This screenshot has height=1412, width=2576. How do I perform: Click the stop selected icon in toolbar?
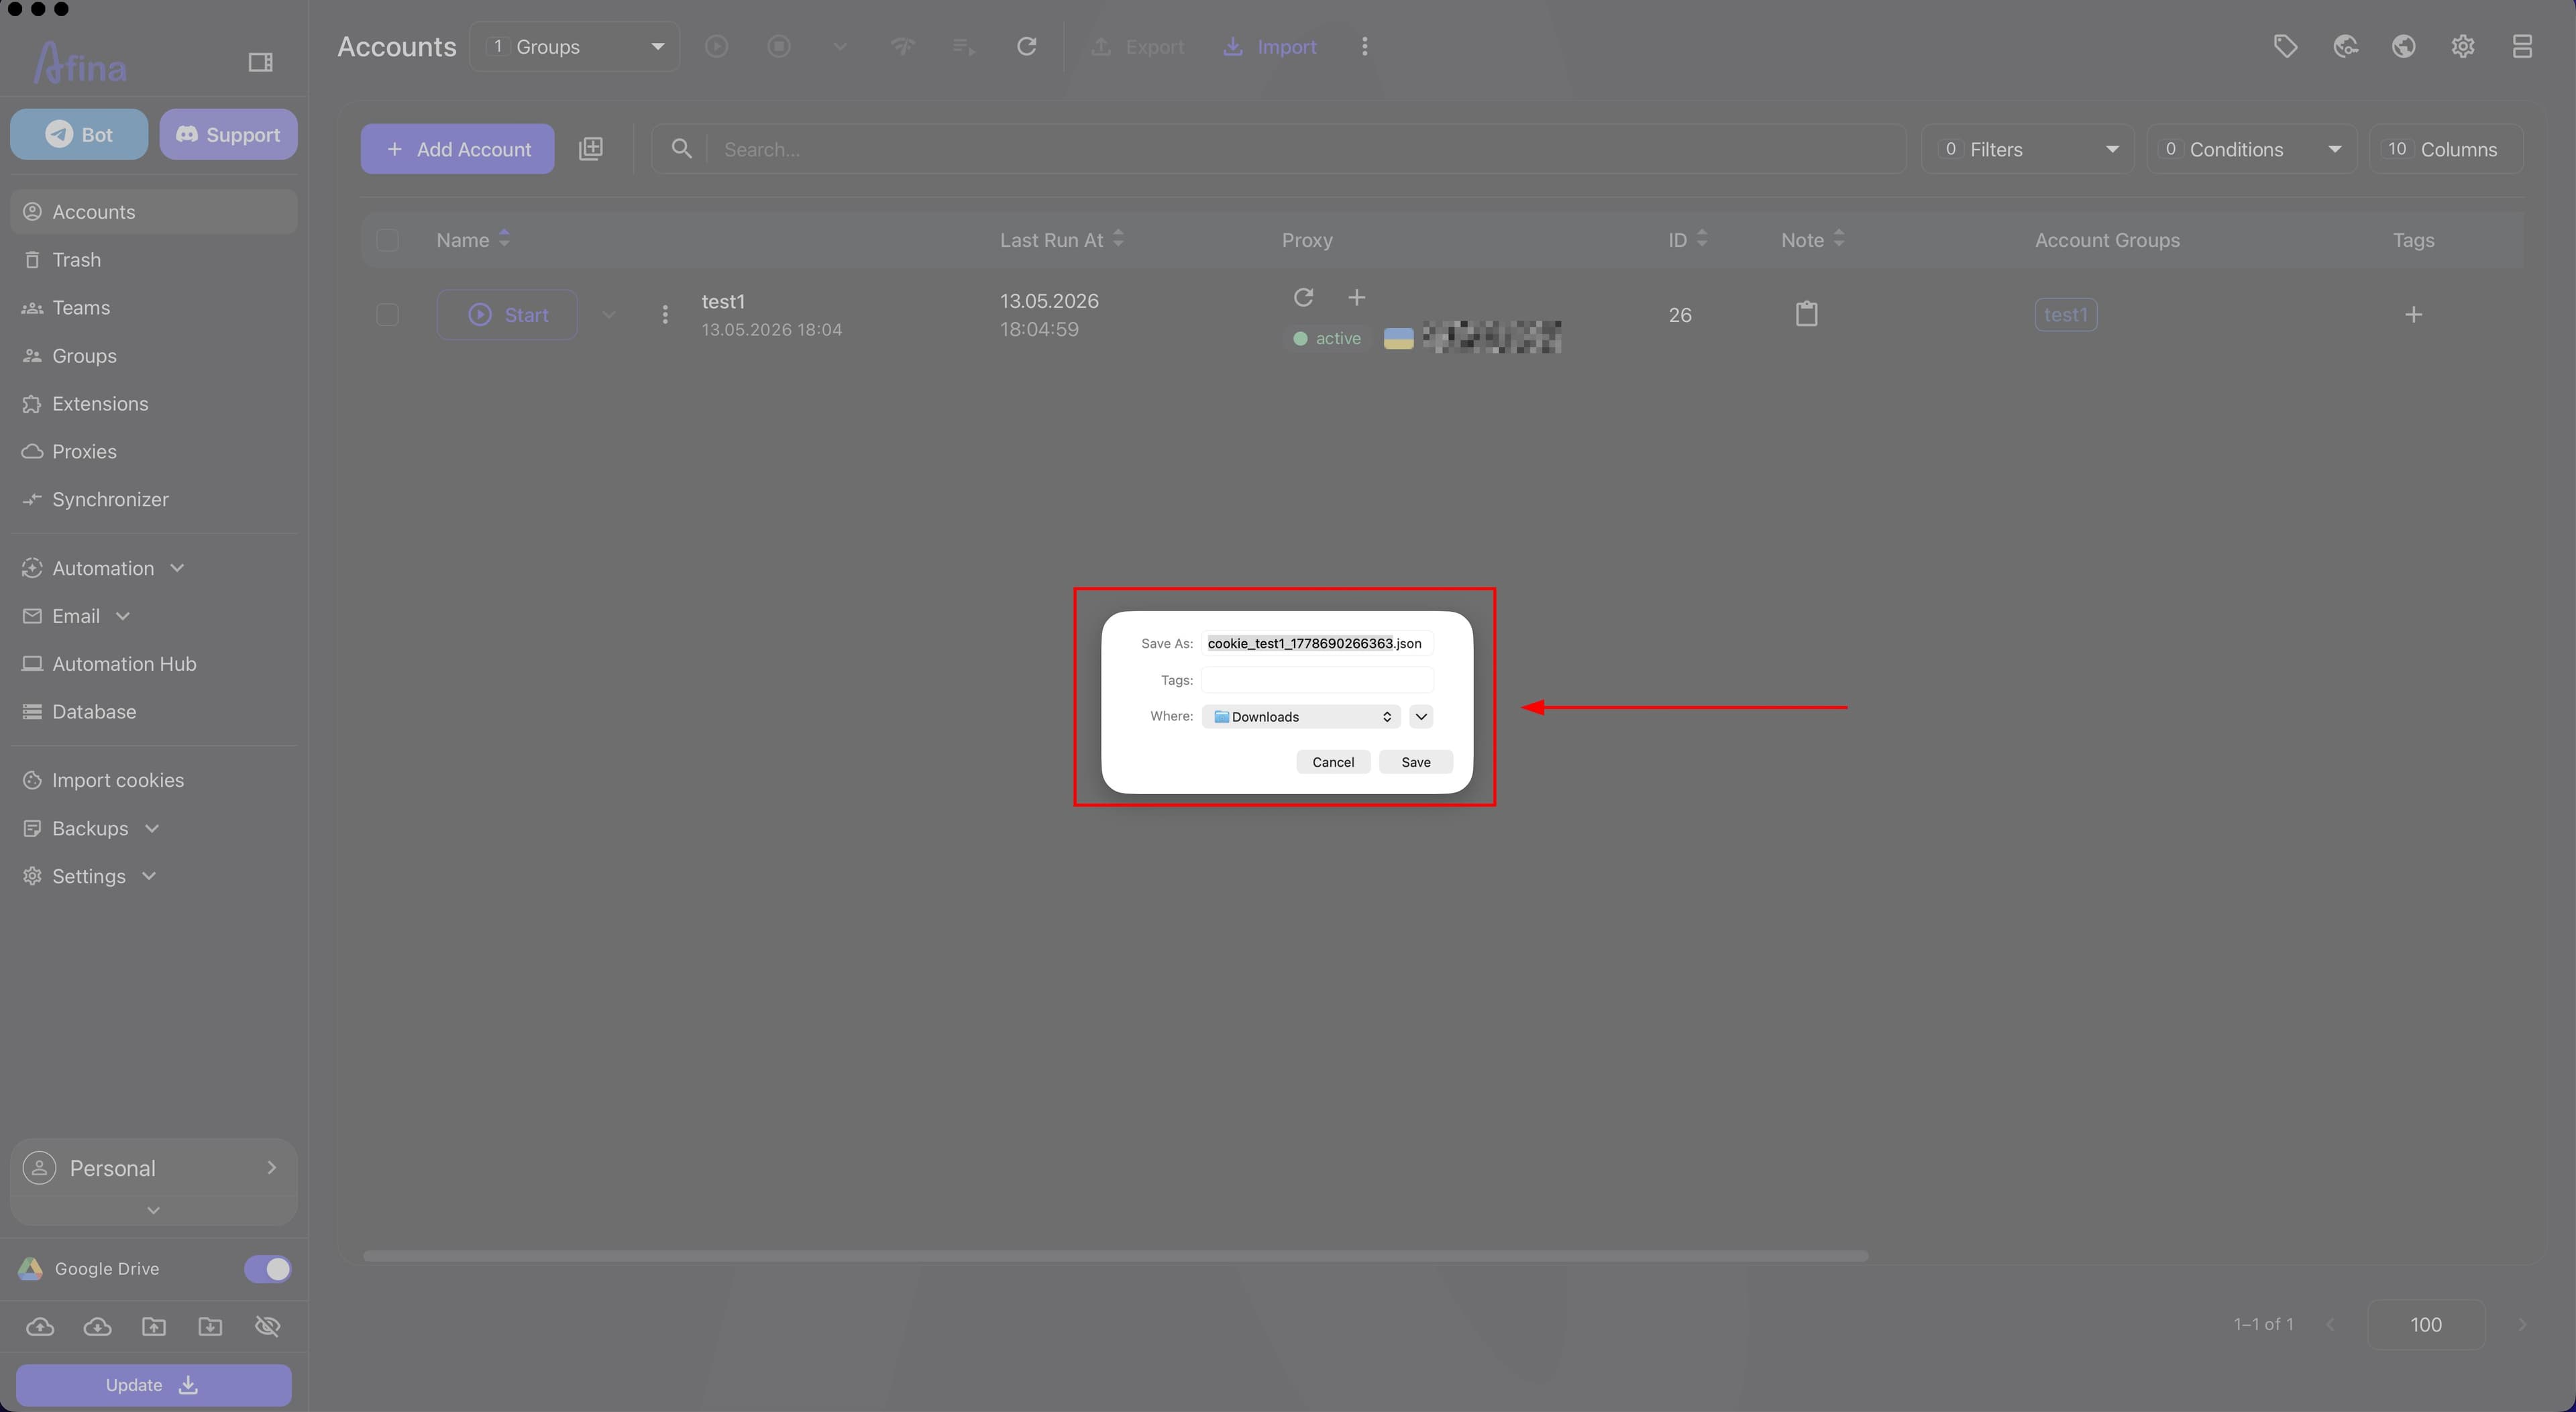[779, 47]
